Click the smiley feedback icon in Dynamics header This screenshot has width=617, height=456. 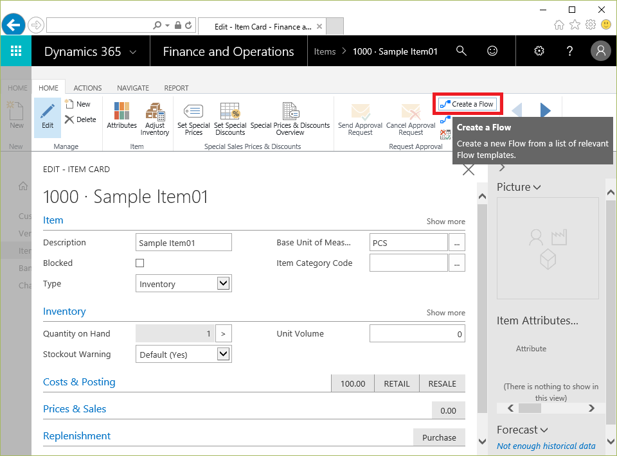[x=492, y=51]
